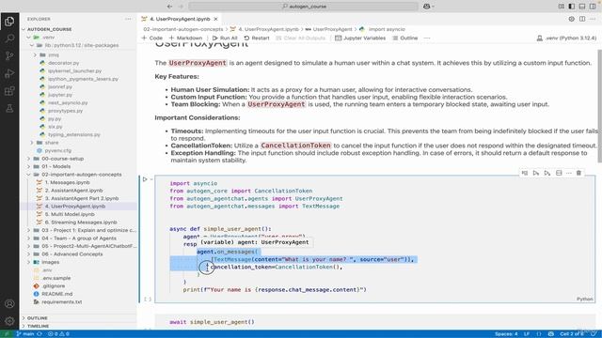
Task: Click the autogen_course command center search
Action: click(304, 7)
